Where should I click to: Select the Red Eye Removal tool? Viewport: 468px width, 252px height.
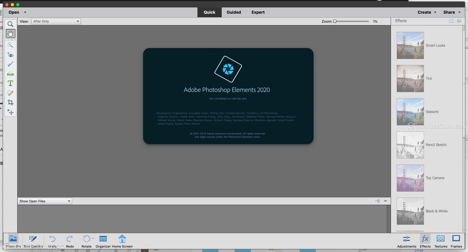click(x=10, y=55)
